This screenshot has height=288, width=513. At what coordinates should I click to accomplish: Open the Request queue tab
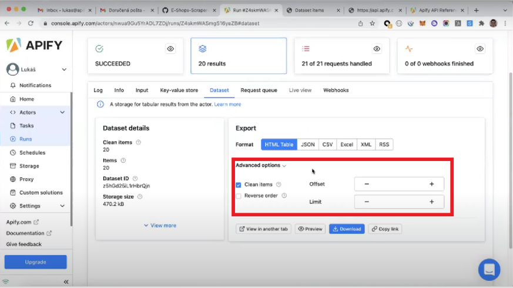coord(259,91)
